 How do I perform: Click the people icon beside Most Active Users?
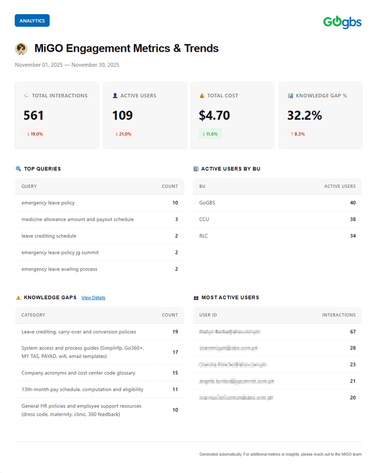[196, 297]
